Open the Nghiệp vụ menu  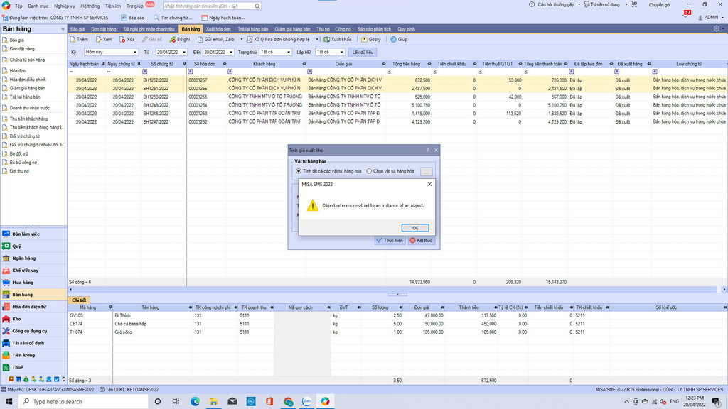pos(64,6)
